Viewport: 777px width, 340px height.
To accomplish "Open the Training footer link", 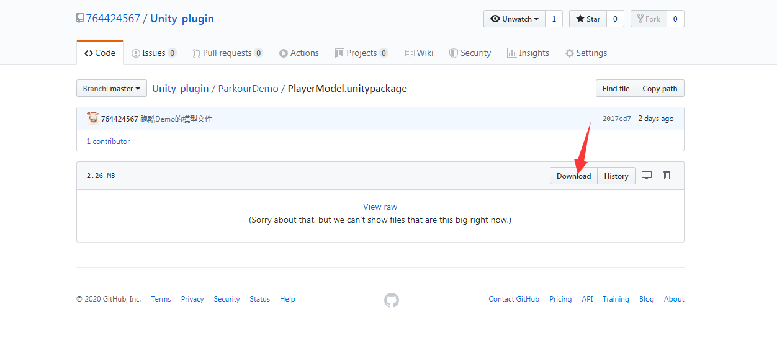I will 616,299.
